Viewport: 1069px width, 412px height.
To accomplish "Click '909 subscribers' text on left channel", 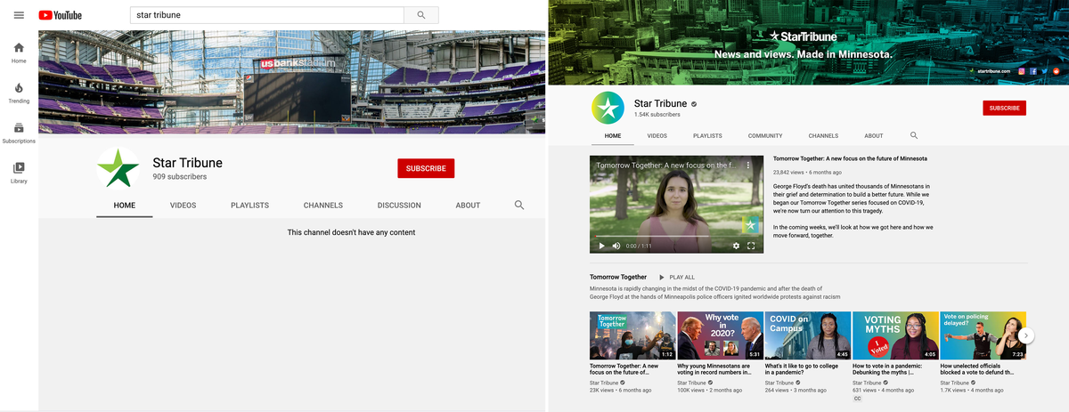I will 180,177.
